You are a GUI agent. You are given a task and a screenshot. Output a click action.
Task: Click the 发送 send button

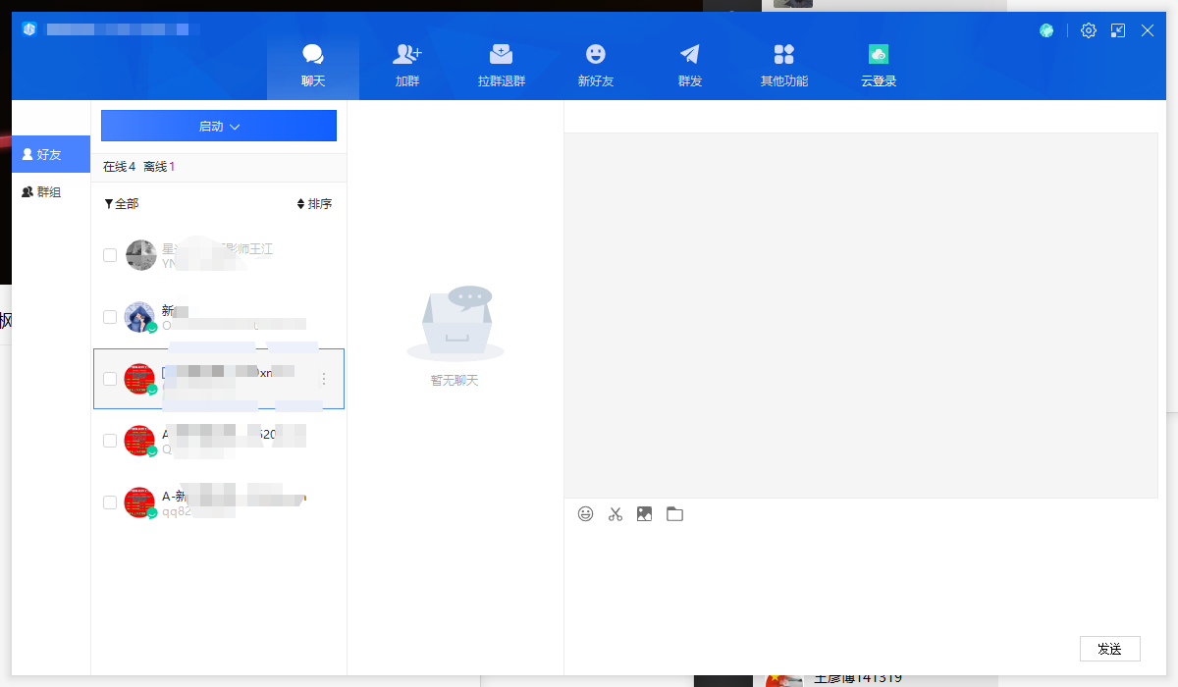point(1110,649)
